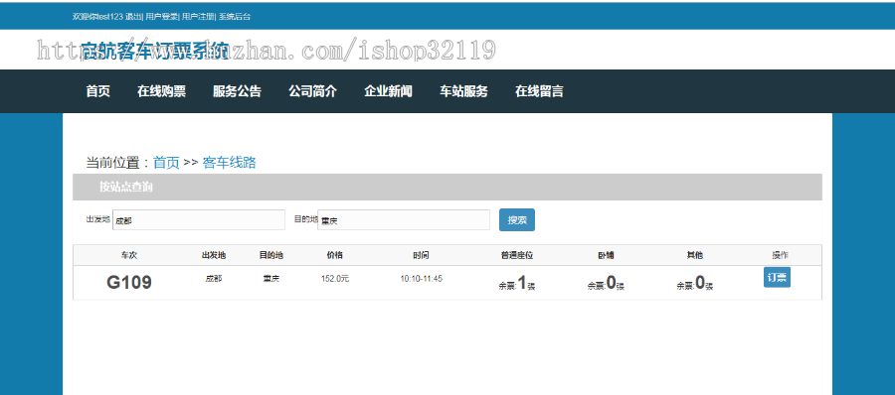Image resolution: width=895 pixels, height=395 pixels.
Task: Click the 普通座位 column header
Action: click(517, 255)
